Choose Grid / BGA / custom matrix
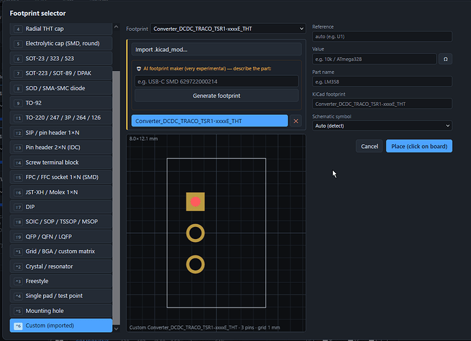This screenshot has width=471, height=341. (x=61, y=251)
